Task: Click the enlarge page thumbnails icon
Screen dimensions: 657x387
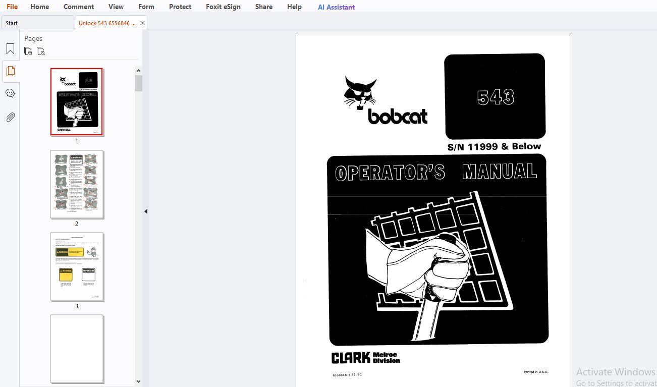Action: pyautogui.click(x=28, y=51)
